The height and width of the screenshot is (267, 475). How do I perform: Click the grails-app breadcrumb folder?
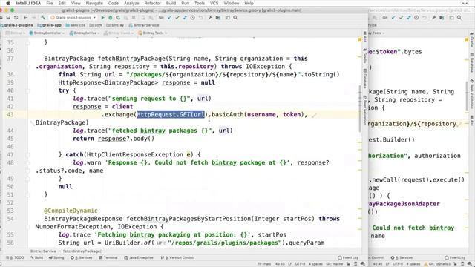pyautogui.click(x=50, y=25)
